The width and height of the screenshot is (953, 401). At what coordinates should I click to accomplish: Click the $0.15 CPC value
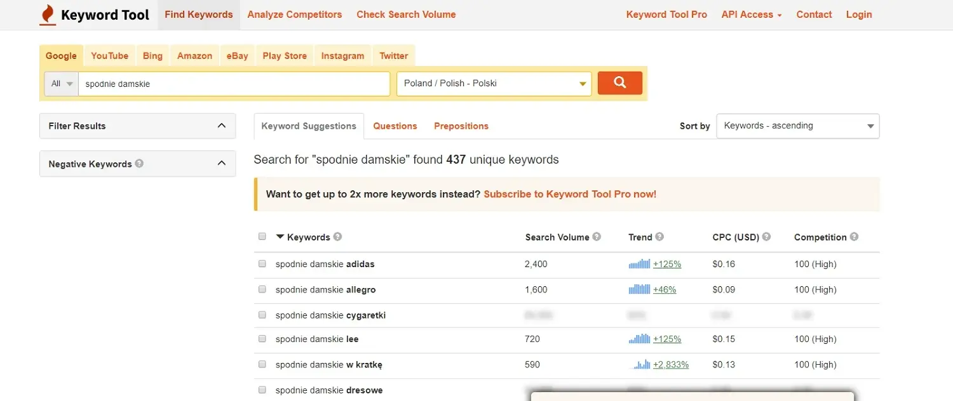click(x=724, y=339)
